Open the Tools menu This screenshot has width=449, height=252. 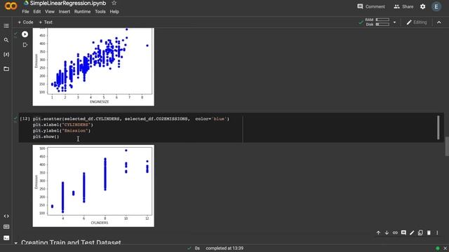pos(100,12)
